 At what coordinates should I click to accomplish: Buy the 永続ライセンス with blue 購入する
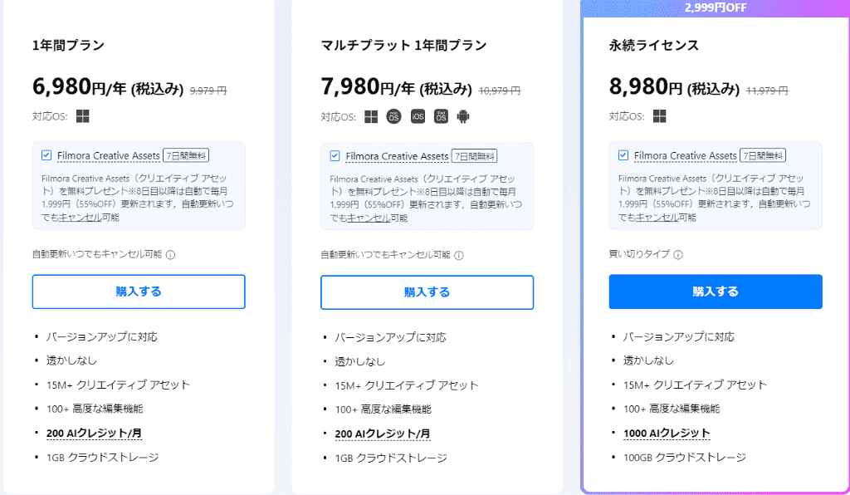pyautogui.click(x=716, y=292)
